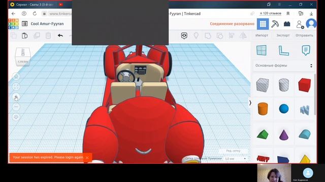325x182 pixels.
Task: Pick the yellow pyramid shape
Action: tap(305, 159)
